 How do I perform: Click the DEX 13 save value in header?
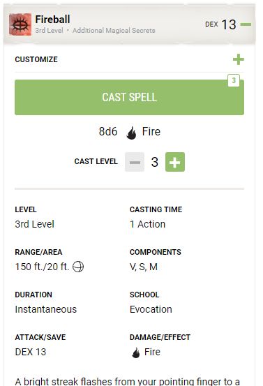pyautogui.click(x=220, y=24)
